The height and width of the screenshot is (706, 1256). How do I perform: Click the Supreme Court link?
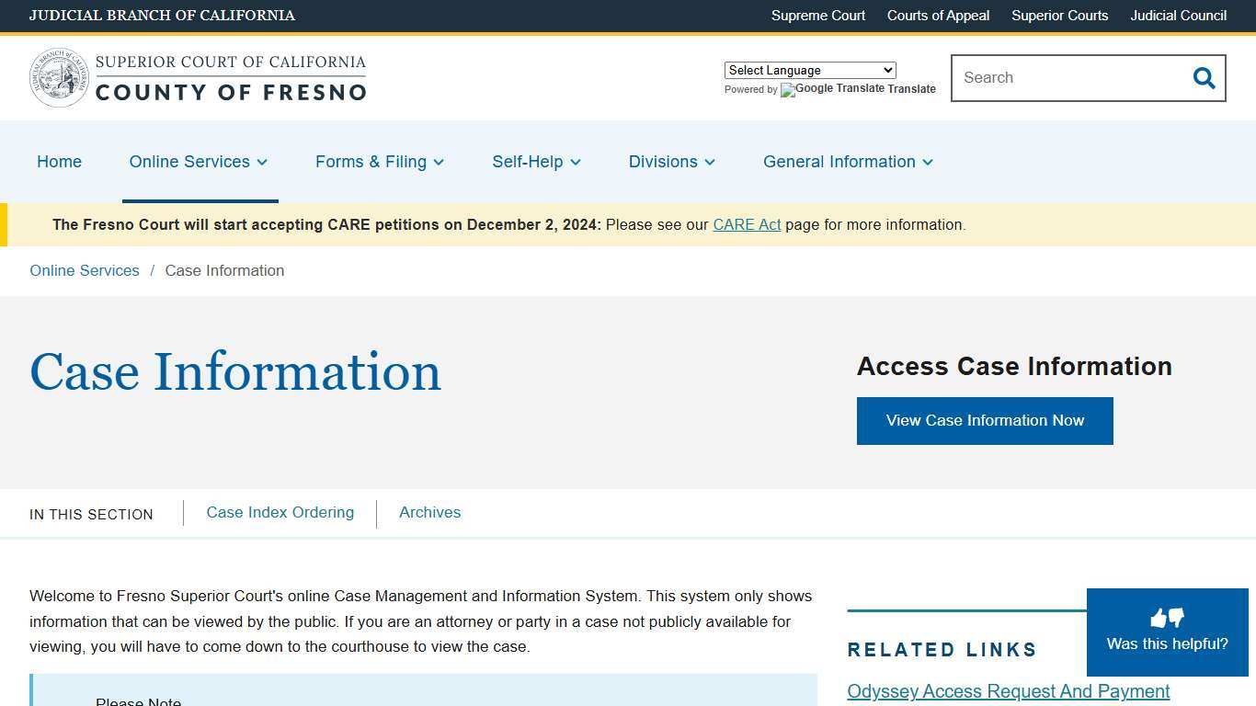tap(817, 16)
